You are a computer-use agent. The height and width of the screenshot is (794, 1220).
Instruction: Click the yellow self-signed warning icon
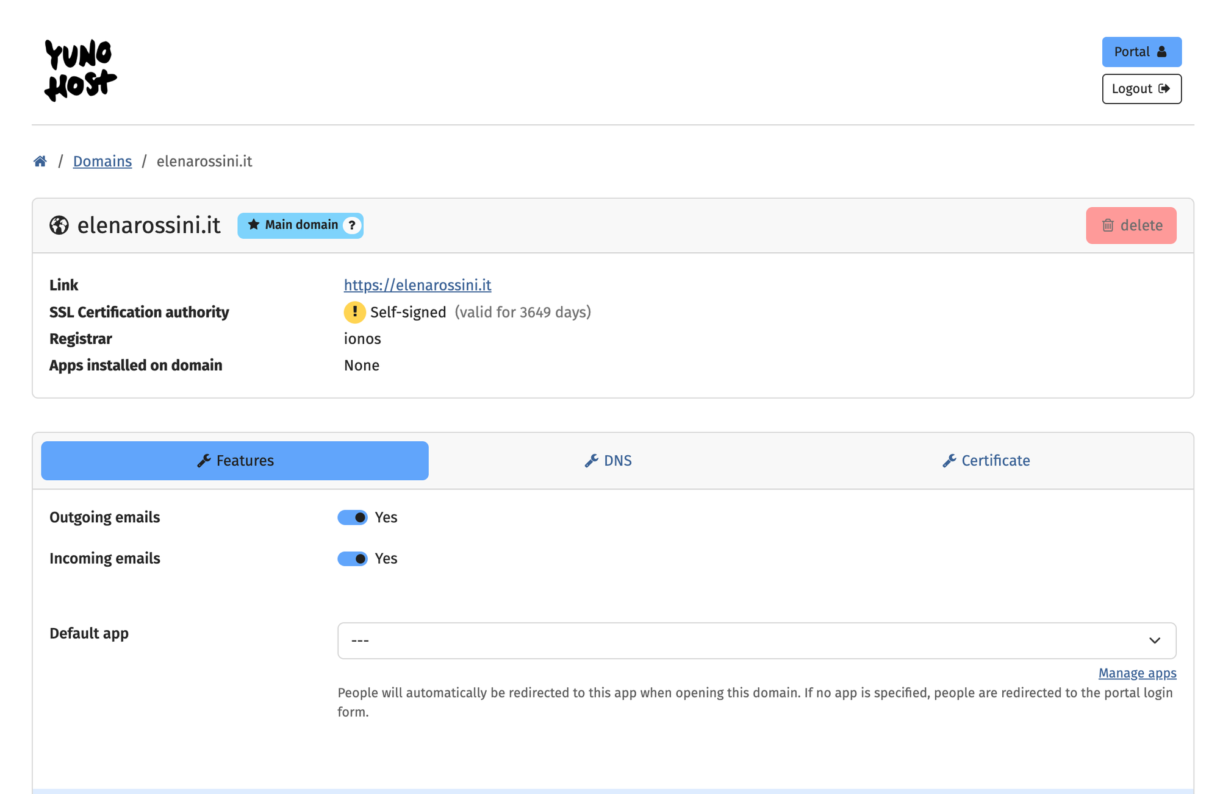point(354,312)
